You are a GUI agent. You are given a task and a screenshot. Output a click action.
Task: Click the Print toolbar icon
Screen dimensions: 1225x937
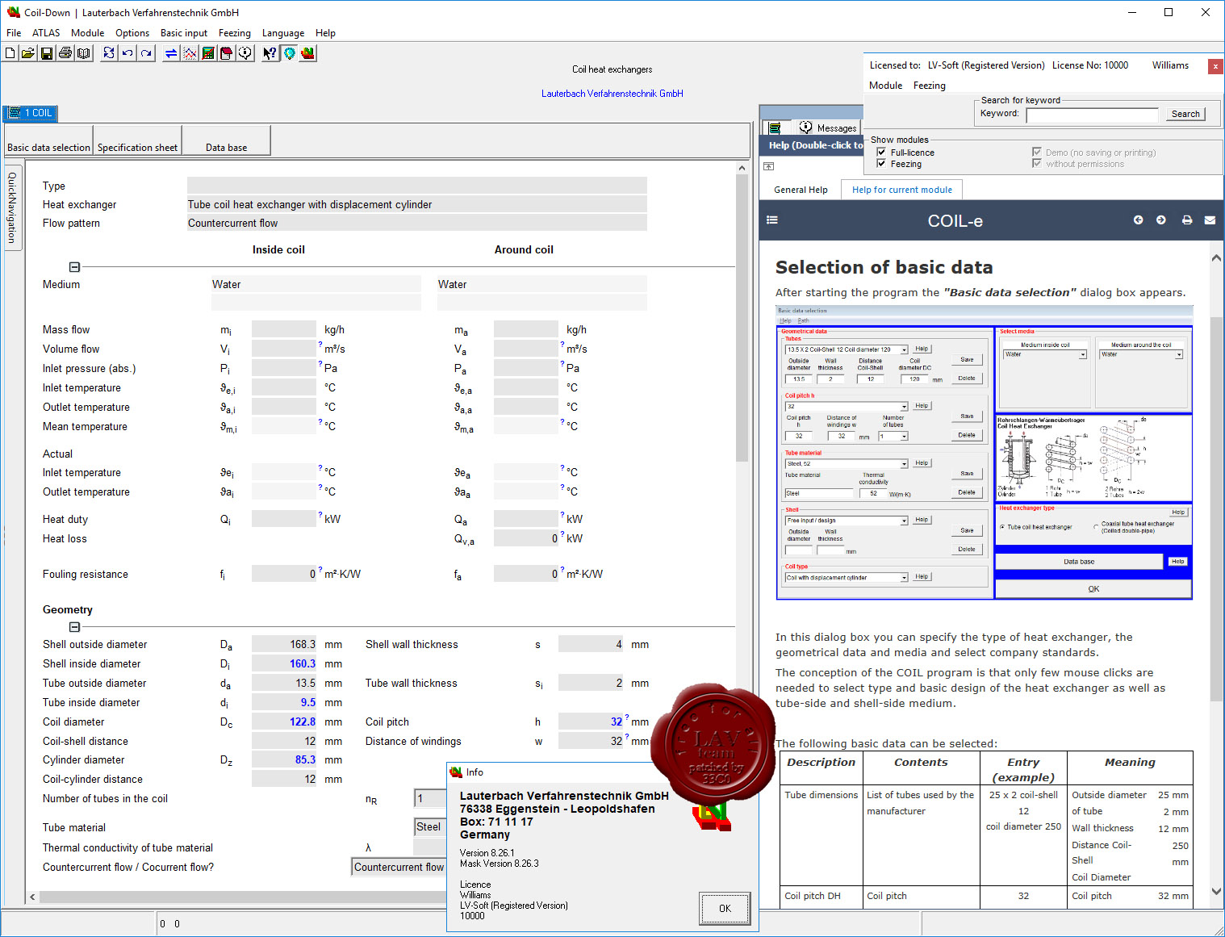[65, 53]
